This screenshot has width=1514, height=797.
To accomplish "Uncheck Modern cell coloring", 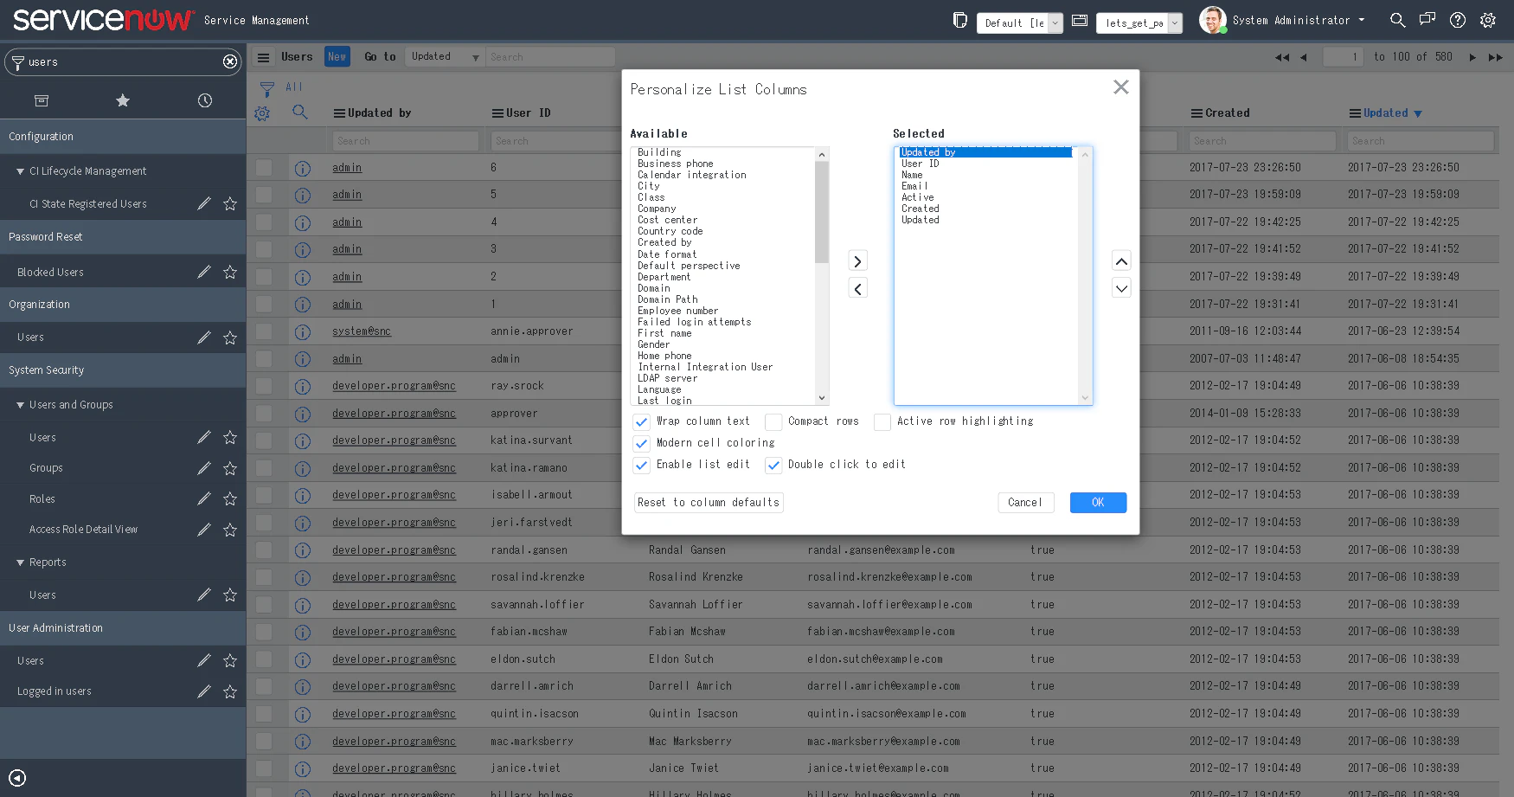I will coord(642,443).
